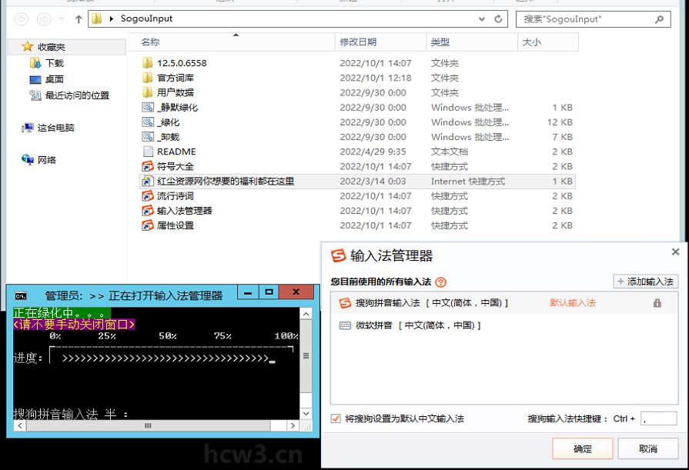Click the 默认输入法 link
689x470 pixels.
[x=572, y=302]
